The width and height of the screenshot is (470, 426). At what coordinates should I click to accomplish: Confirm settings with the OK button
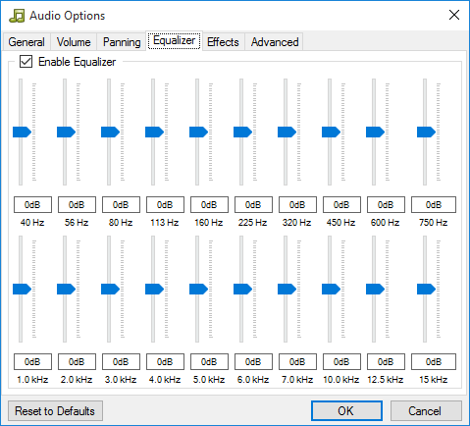pyautogui.click(x=346, y=411)
